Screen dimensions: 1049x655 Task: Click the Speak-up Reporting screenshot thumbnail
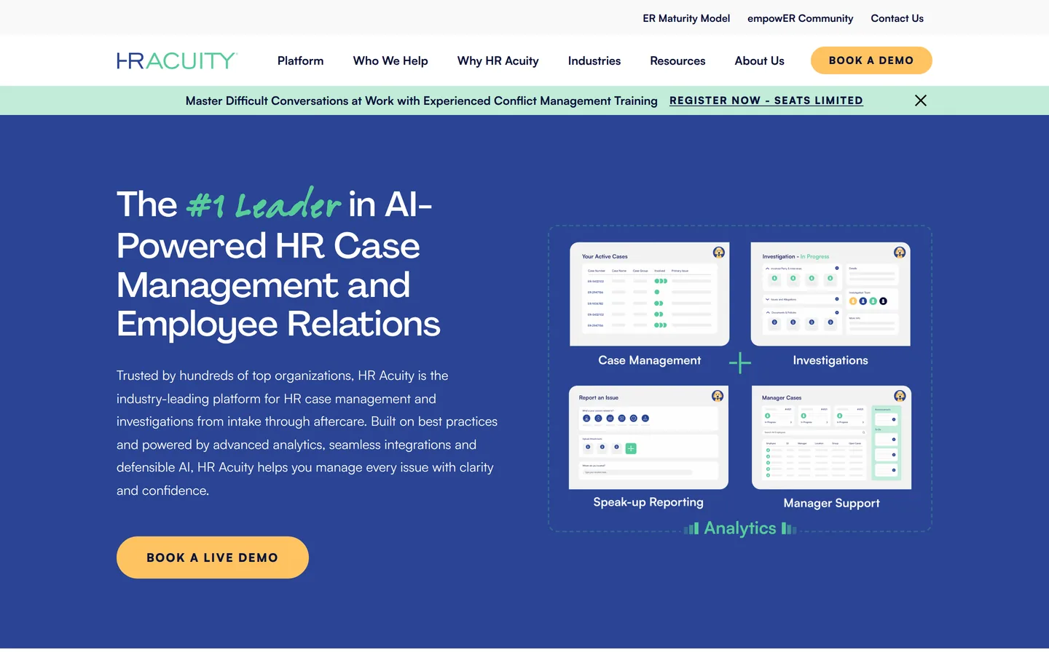tap(648, 437)
